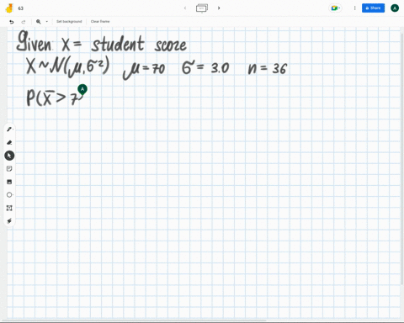404x323 pixels.
Task: Open the Jamboard home logo
Action: tap(9, 8)
